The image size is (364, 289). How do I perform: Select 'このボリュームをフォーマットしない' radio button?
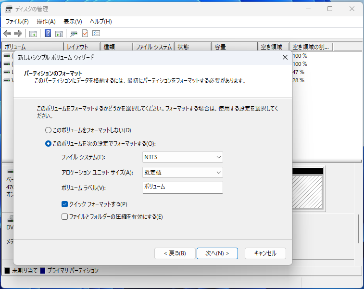tap(48, 130)
